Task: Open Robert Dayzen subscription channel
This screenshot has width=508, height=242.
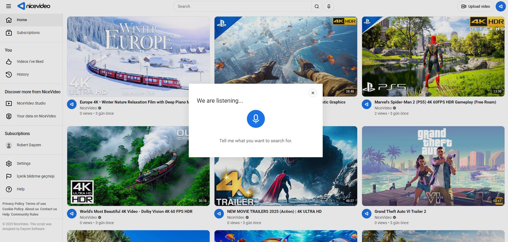Action: click(31, 145)
